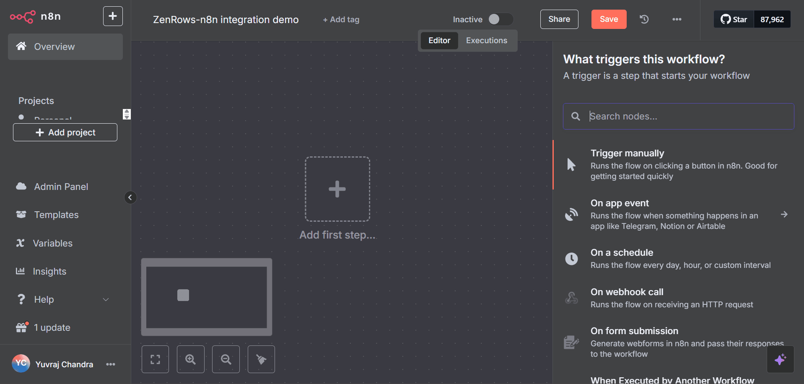Save the workflow

point(609,19)
